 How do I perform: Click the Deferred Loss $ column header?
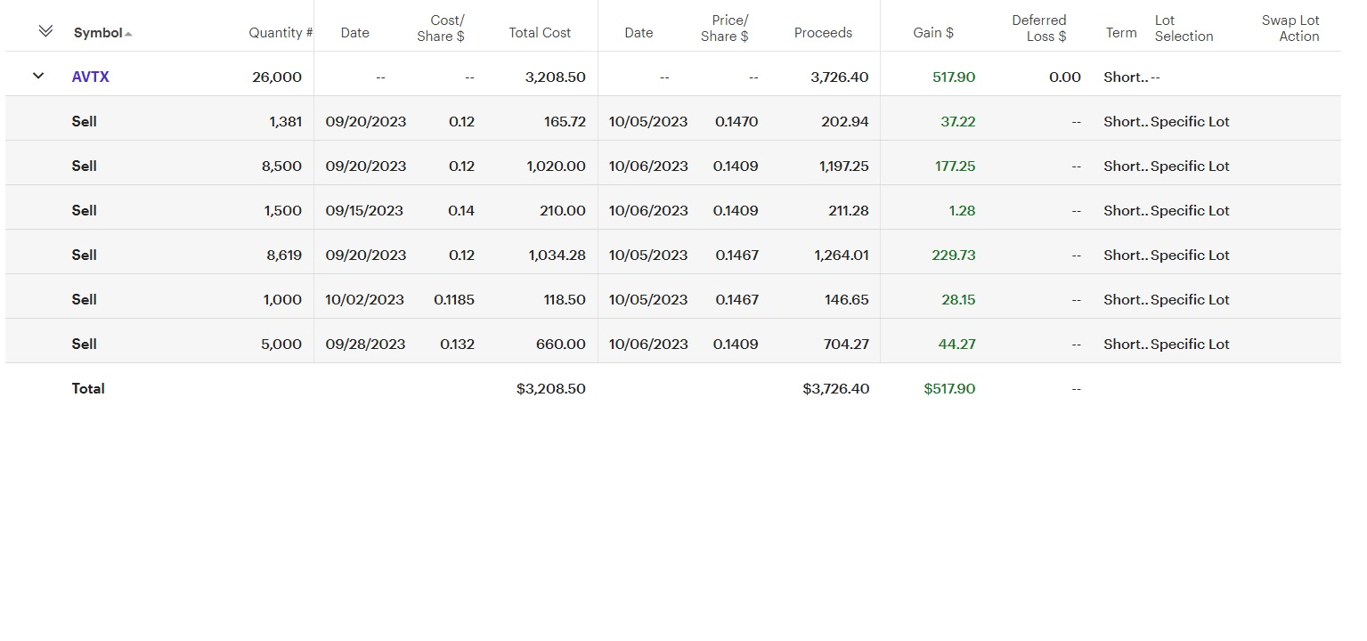[1038, 28]
